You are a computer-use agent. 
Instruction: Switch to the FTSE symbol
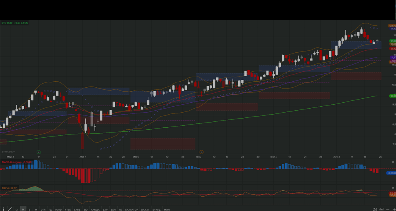[68, 209]
